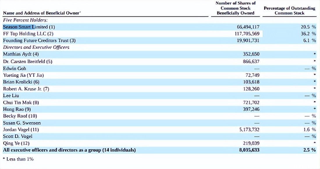Image resolution: width=320 pixels, height=169 pixels.
Task: Click 'Name and Address of Beneficial Owner' column header
Action: pos(42,13)
